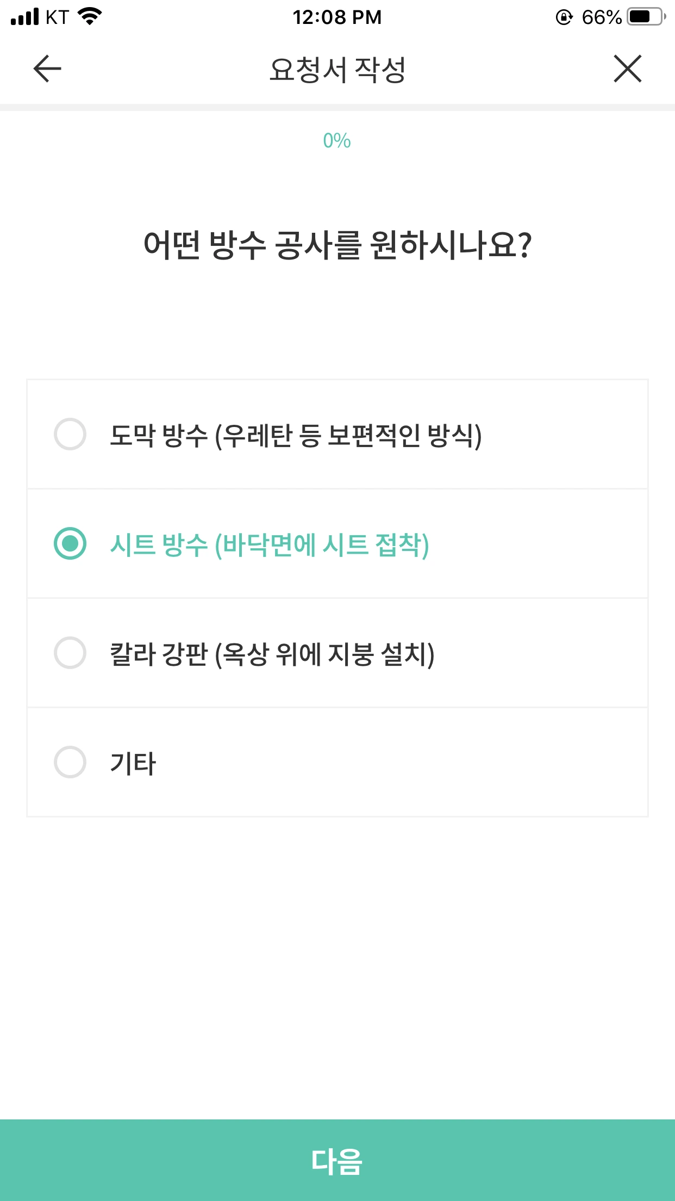Go back using the left arrow
The width and height of the screenshot is (675, 1201).
(x=47, y=69)
